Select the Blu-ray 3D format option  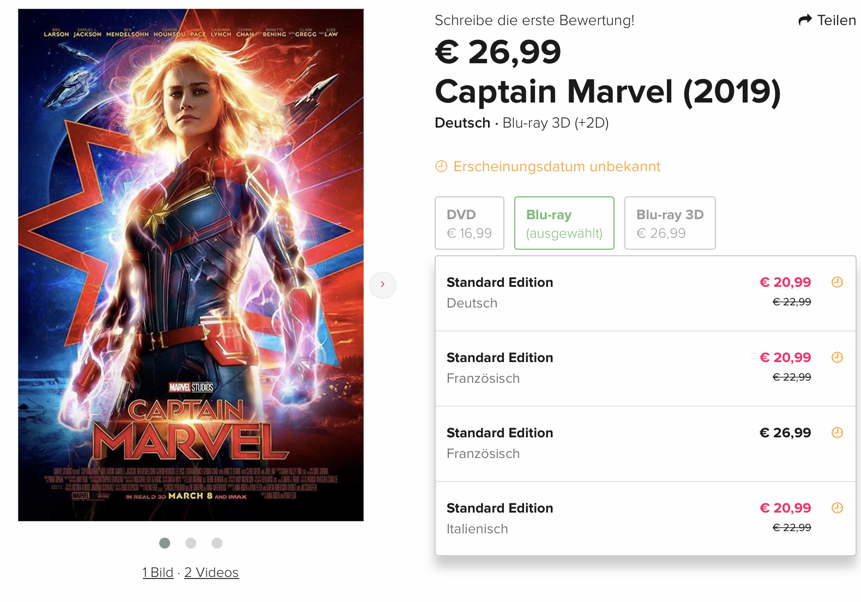[670, 223]
